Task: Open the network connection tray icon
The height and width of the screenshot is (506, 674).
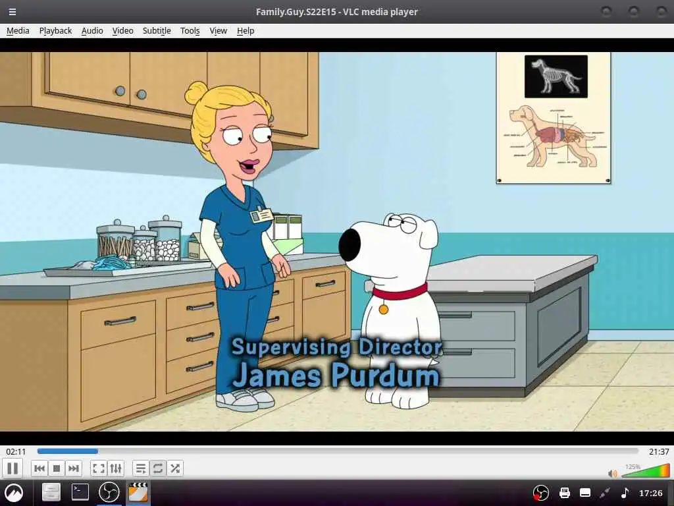Action: click(x=606, y=493)
